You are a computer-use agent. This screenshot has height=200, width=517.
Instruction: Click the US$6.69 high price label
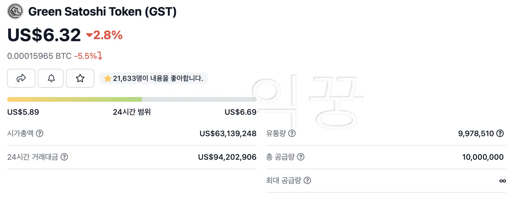[x=240, y=112]
